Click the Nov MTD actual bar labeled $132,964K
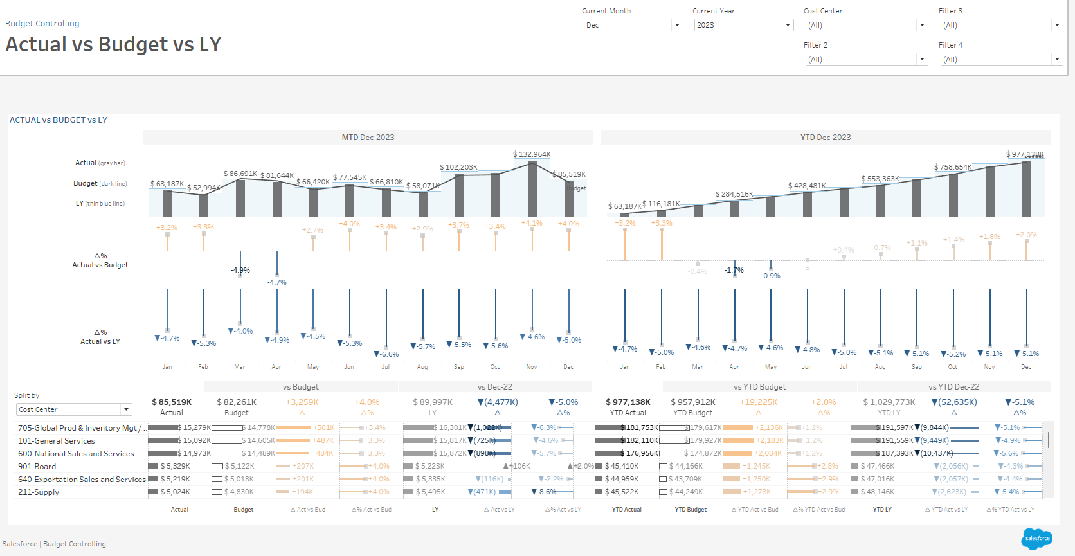The image size is (1075, 556). click(532, 188)
